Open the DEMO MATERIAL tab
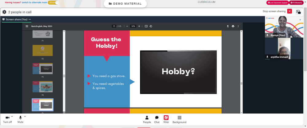The height and width of the screenshot is (128, 307). tap(125, 4)
